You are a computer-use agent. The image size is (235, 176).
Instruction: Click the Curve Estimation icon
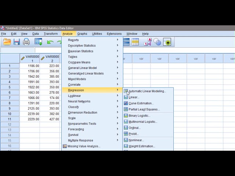tap(126, 103)
